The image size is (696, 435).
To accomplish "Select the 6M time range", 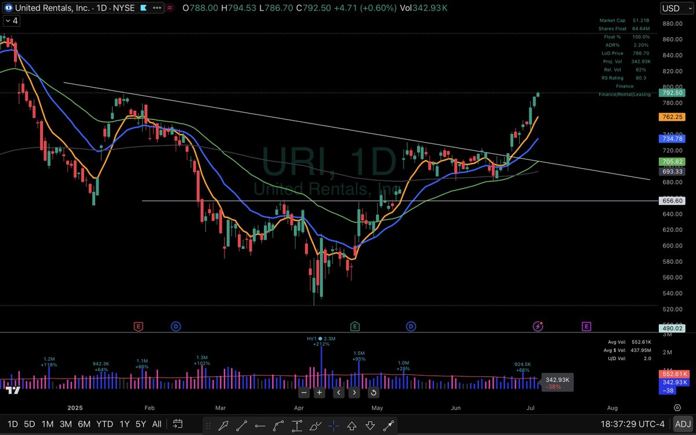I will (x=84, y=424).
